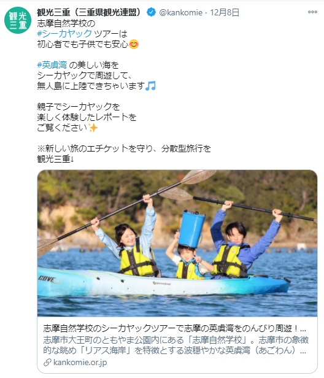324x378 pixels.
Task: Click the blue music note emoji
Action: tap(150, 86)
